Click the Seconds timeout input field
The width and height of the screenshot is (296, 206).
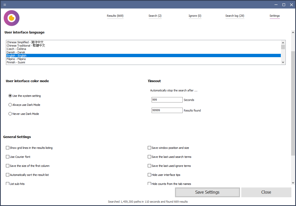[167, 100]
